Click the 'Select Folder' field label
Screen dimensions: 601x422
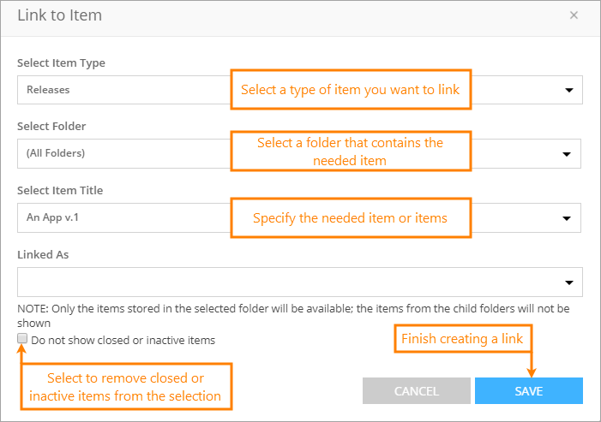pyautogui.click(x=51, y=126)
